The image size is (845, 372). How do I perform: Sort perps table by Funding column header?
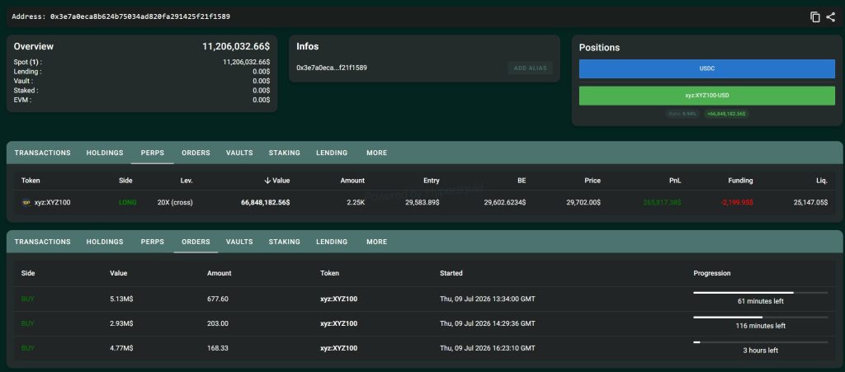[740, 181]
